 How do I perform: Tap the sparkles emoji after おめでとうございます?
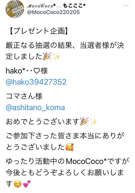94,121
